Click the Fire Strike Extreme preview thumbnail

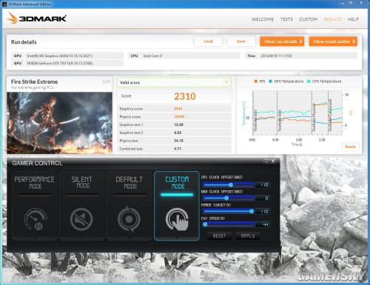59,123
